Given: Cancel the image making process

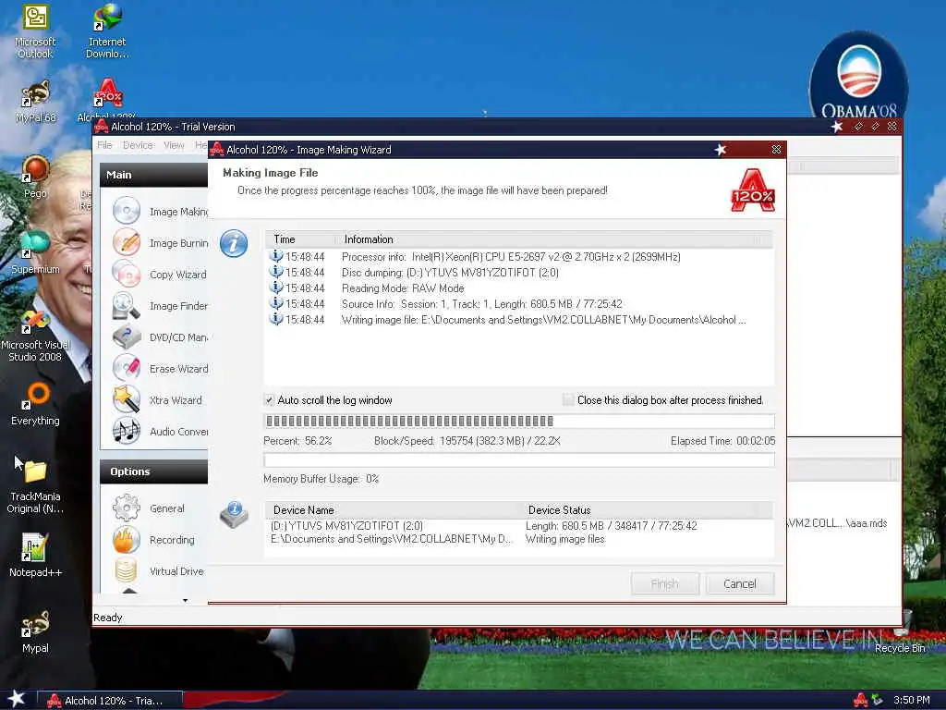Looking at the screenshot, I should pos(740,584).
